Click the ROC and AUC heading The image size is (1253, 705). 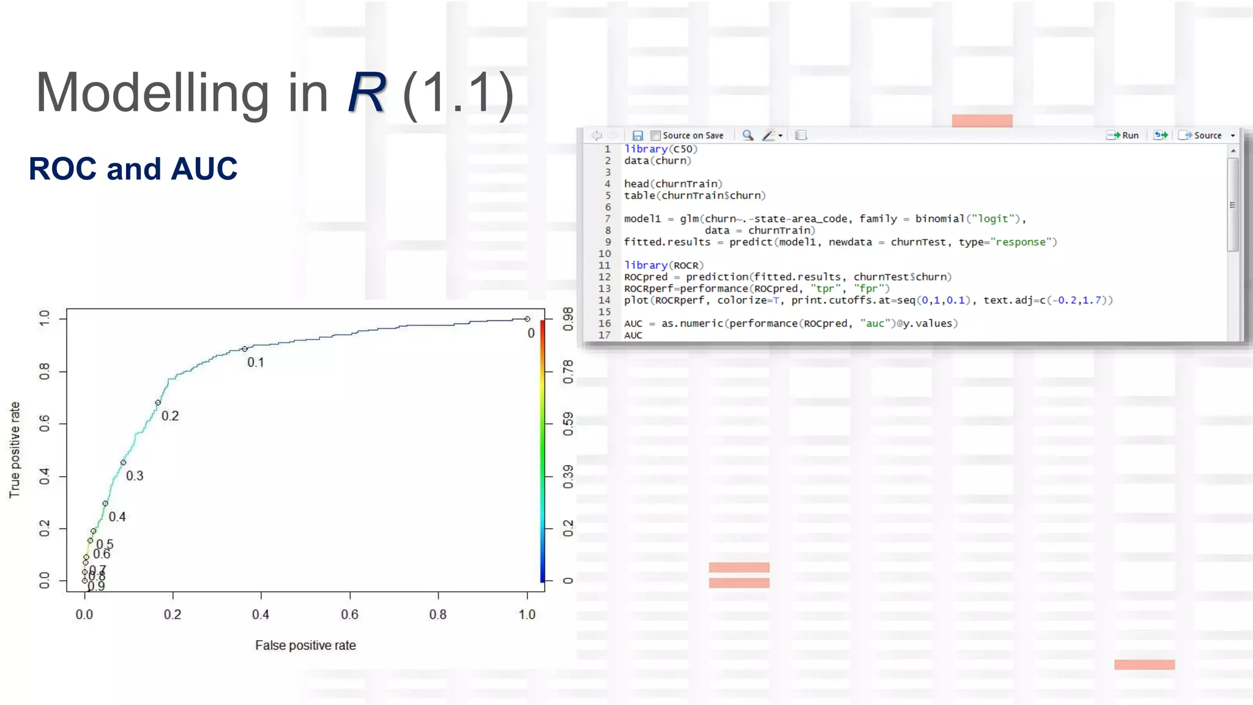133,168
